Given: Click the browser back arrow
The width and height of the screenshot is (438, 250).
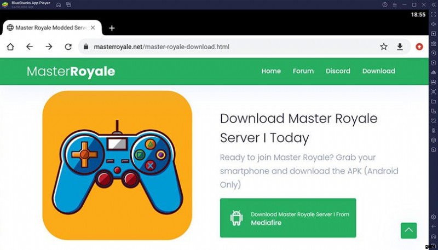Looking at the screenshot, I should coord(30,47).
